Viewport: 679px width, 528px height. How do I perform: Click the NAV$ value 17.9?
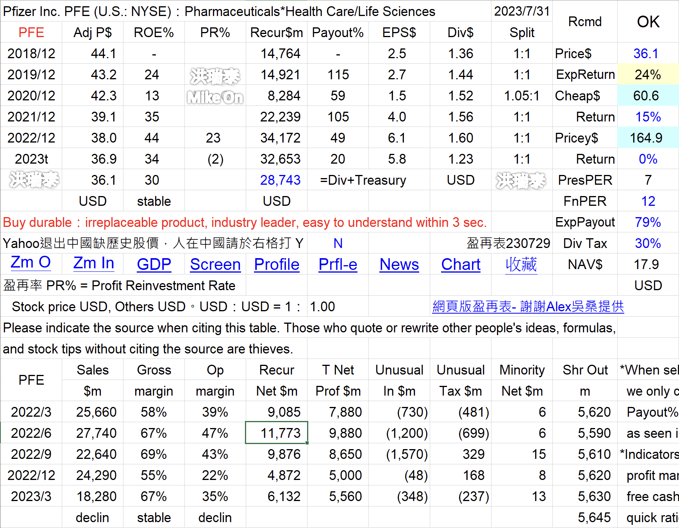coord(648,264)
